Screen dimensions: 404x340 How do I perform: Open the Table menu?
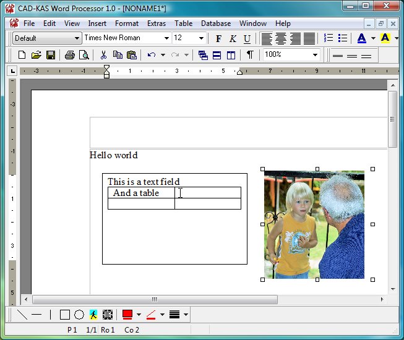(x=183, y=23)
